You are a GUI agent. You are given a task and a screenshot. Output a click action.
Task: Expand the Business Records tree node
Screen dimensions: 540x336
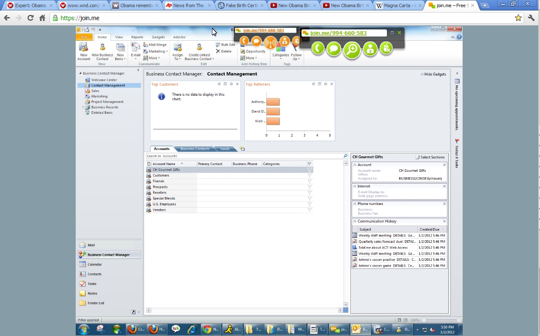pyautogui.click(x=83, y=107)
